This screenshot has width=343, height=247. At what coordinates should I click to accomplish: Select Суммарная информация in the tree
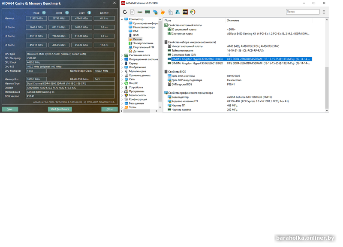144,23
